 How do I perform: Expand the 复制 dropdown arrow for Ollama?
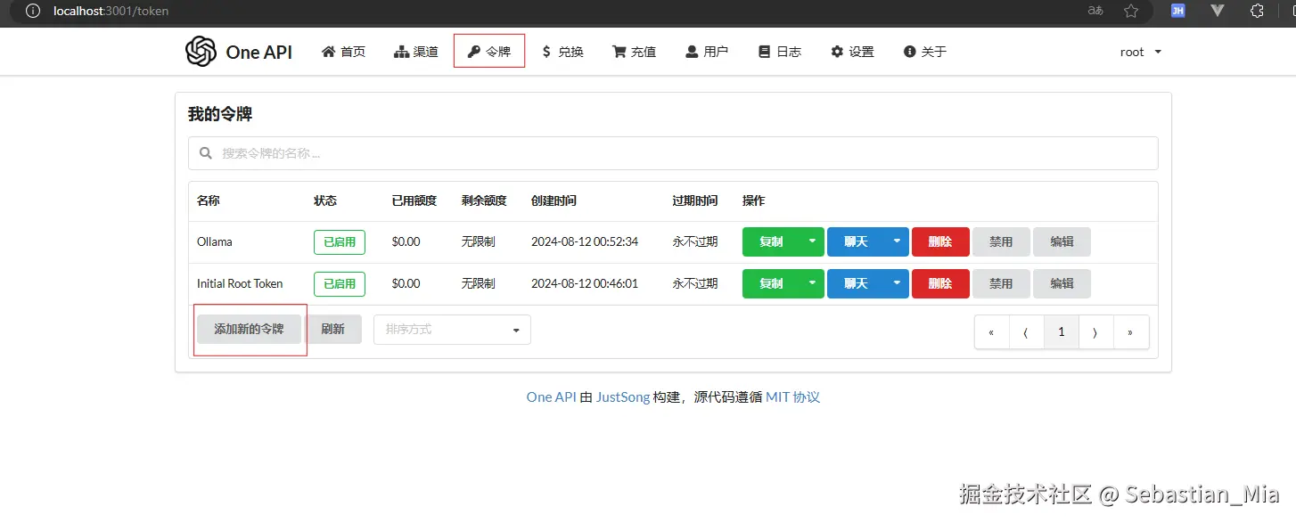[811, 241]
